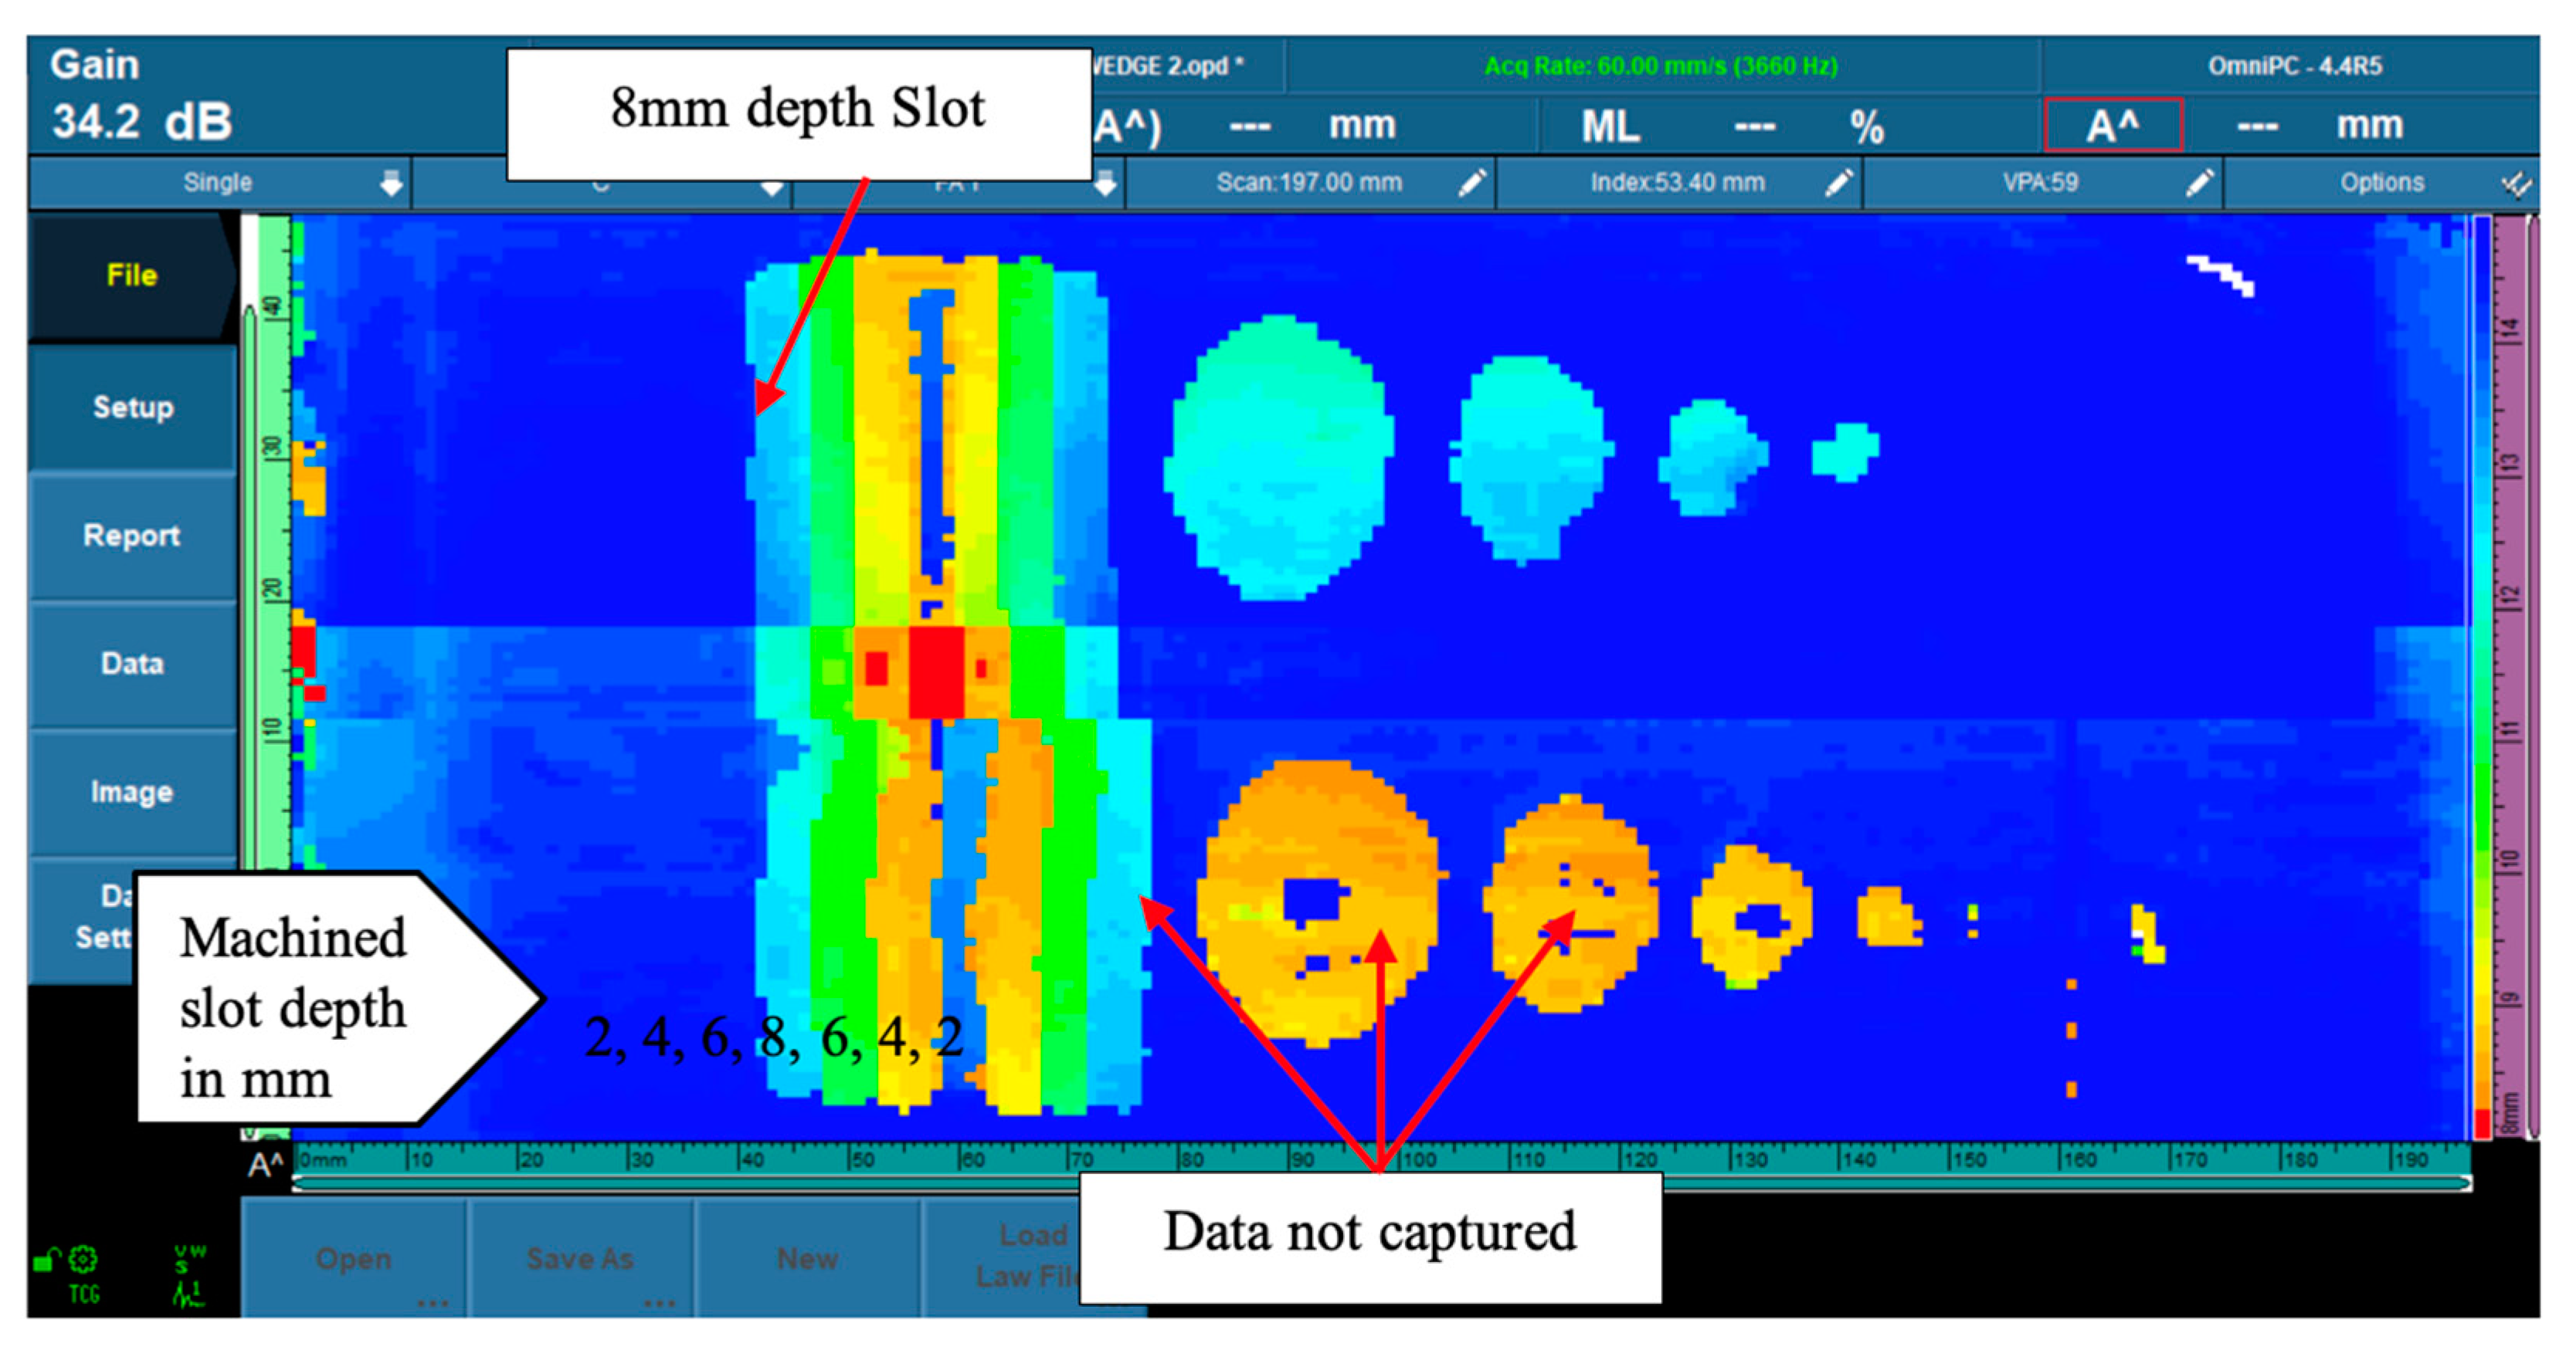Click the green TCG indicator
Image resolution: width=2576 pixels, height=1357 pixels.
coord(84,1295)
